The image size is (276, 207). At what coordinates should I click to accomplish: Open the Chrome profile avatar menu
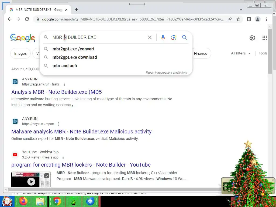click(257, 19)
